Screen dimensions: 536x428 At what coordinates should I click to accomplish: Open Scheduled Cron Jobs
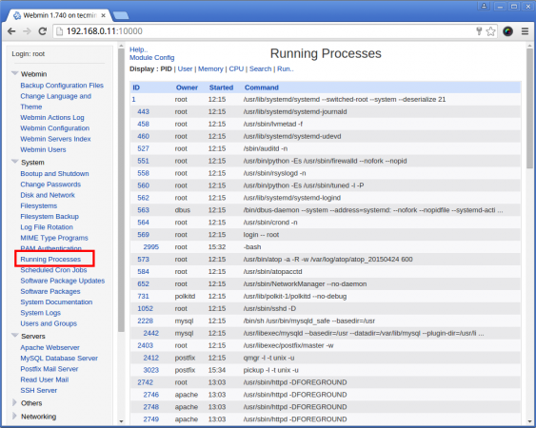click(x=53, y=270)
